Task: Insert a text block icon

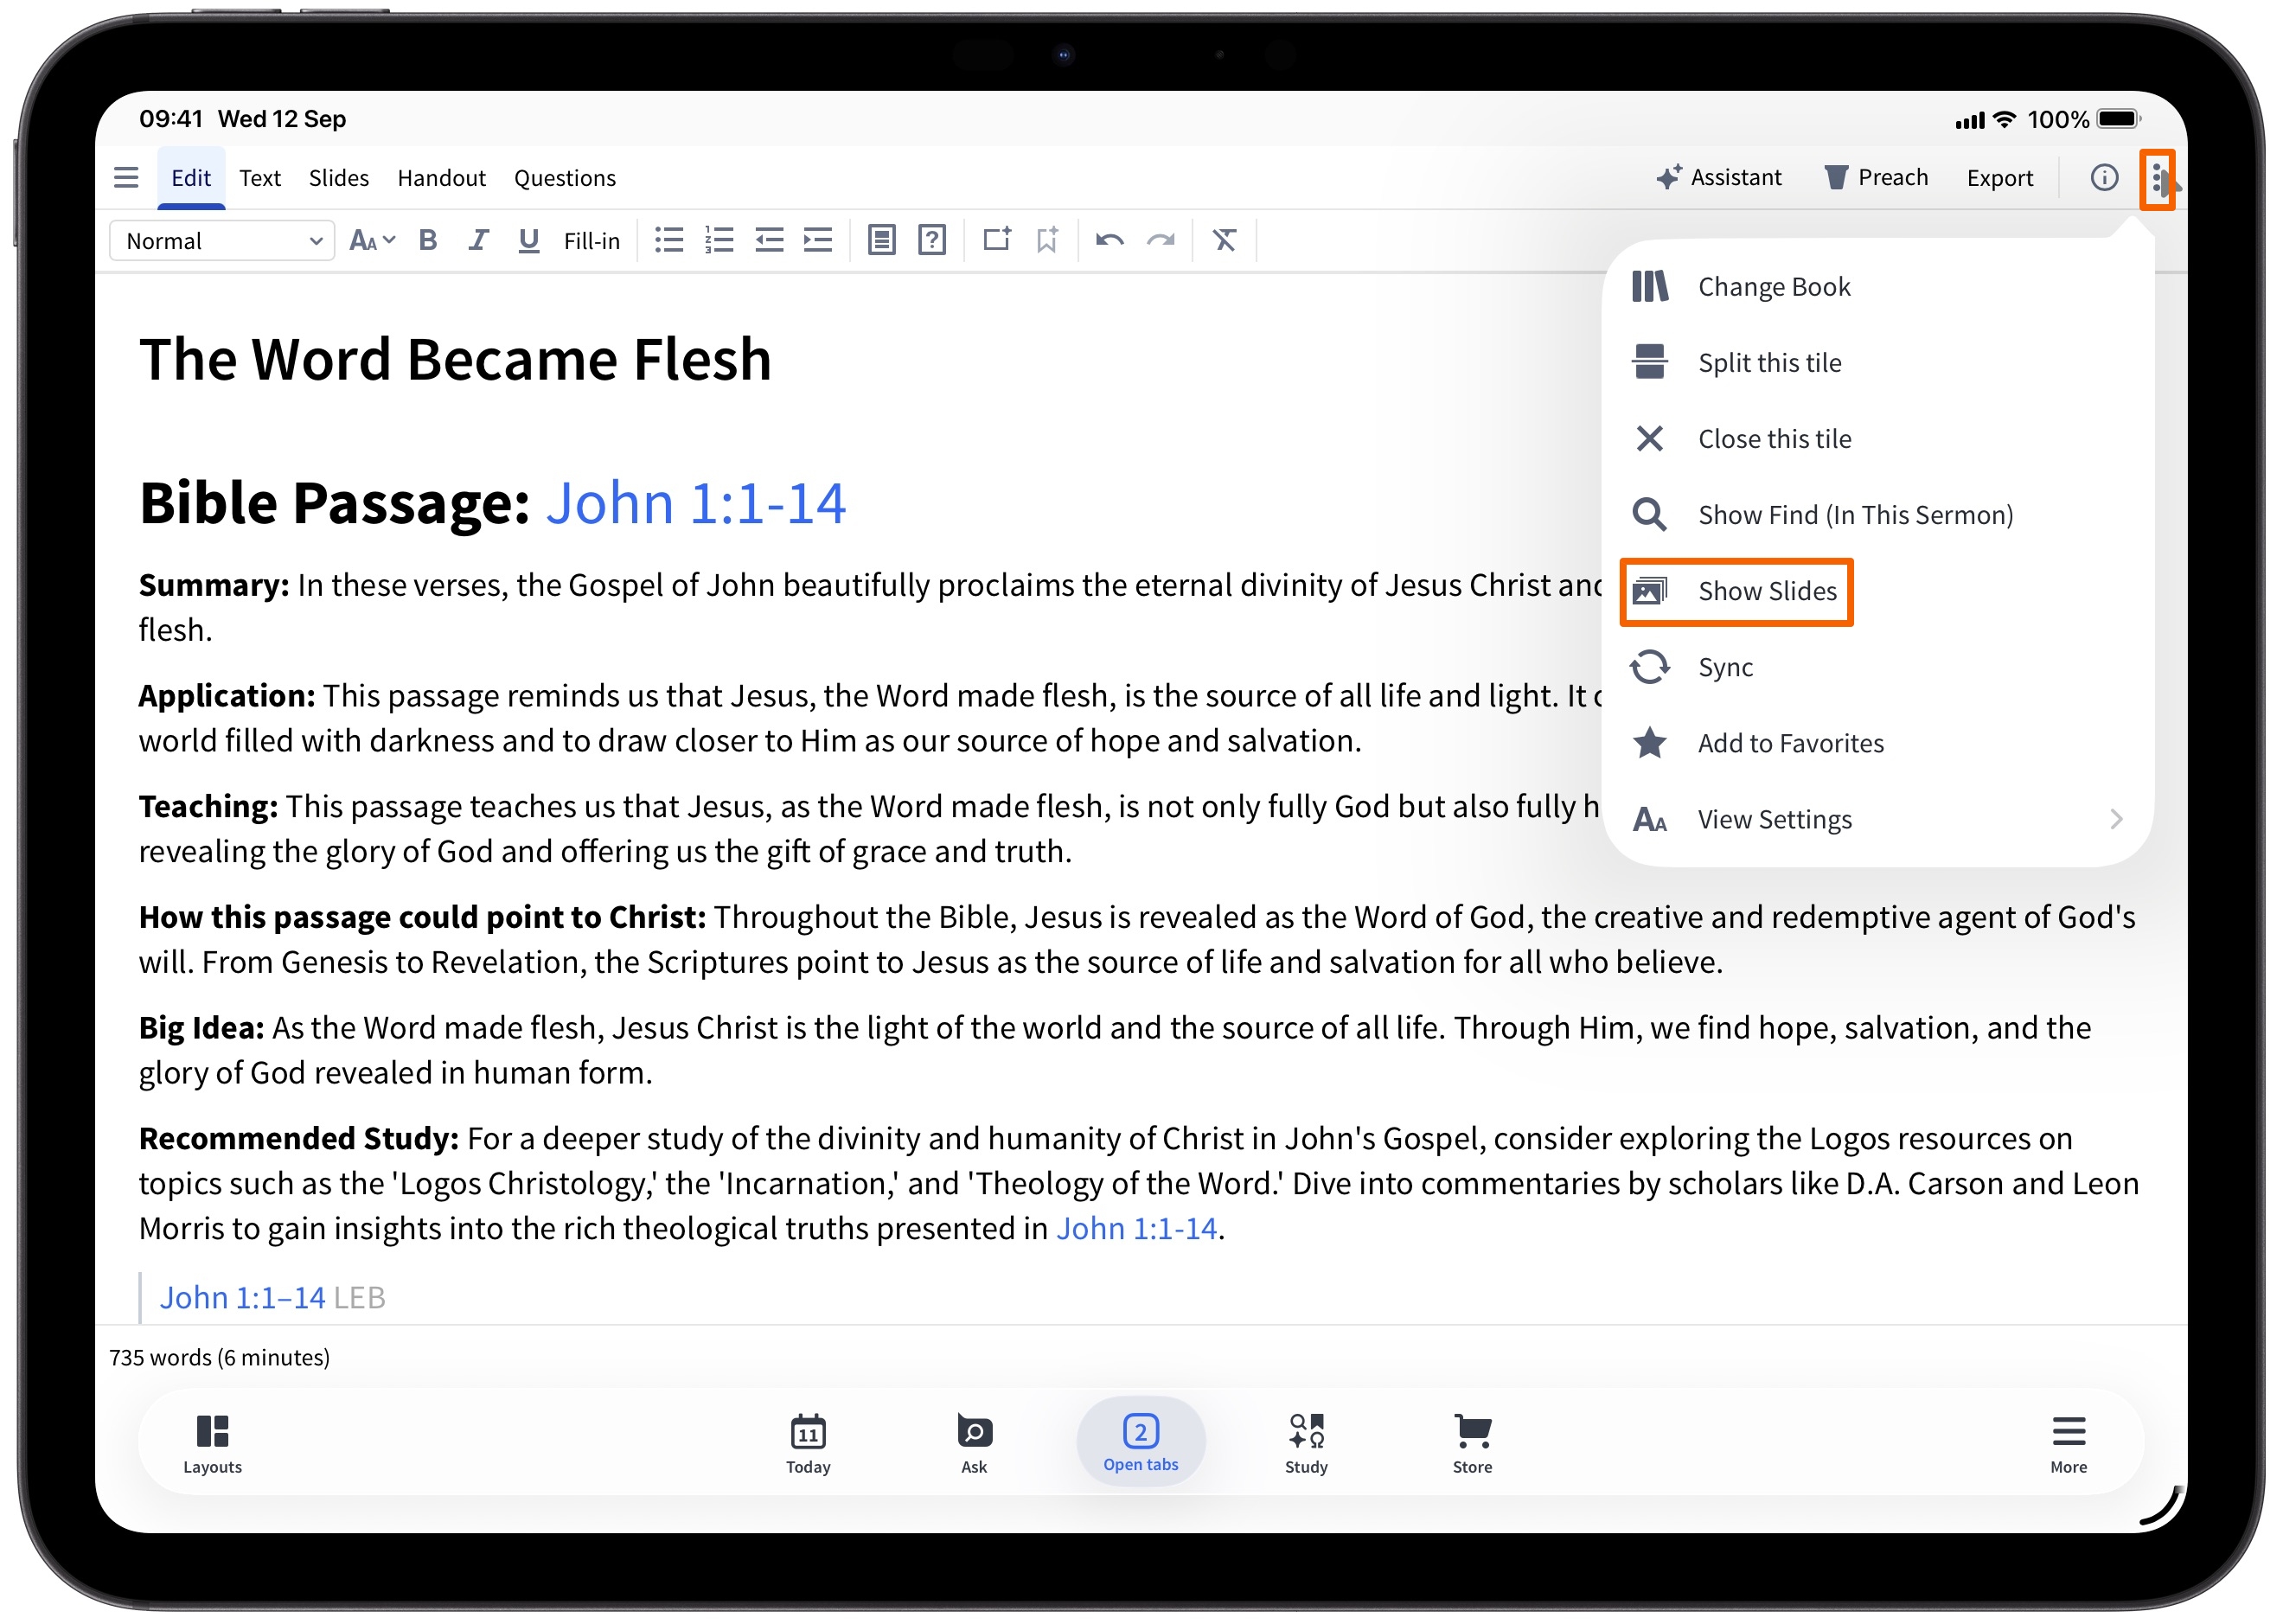Action: pyautogui.click(x=881, y=240)
